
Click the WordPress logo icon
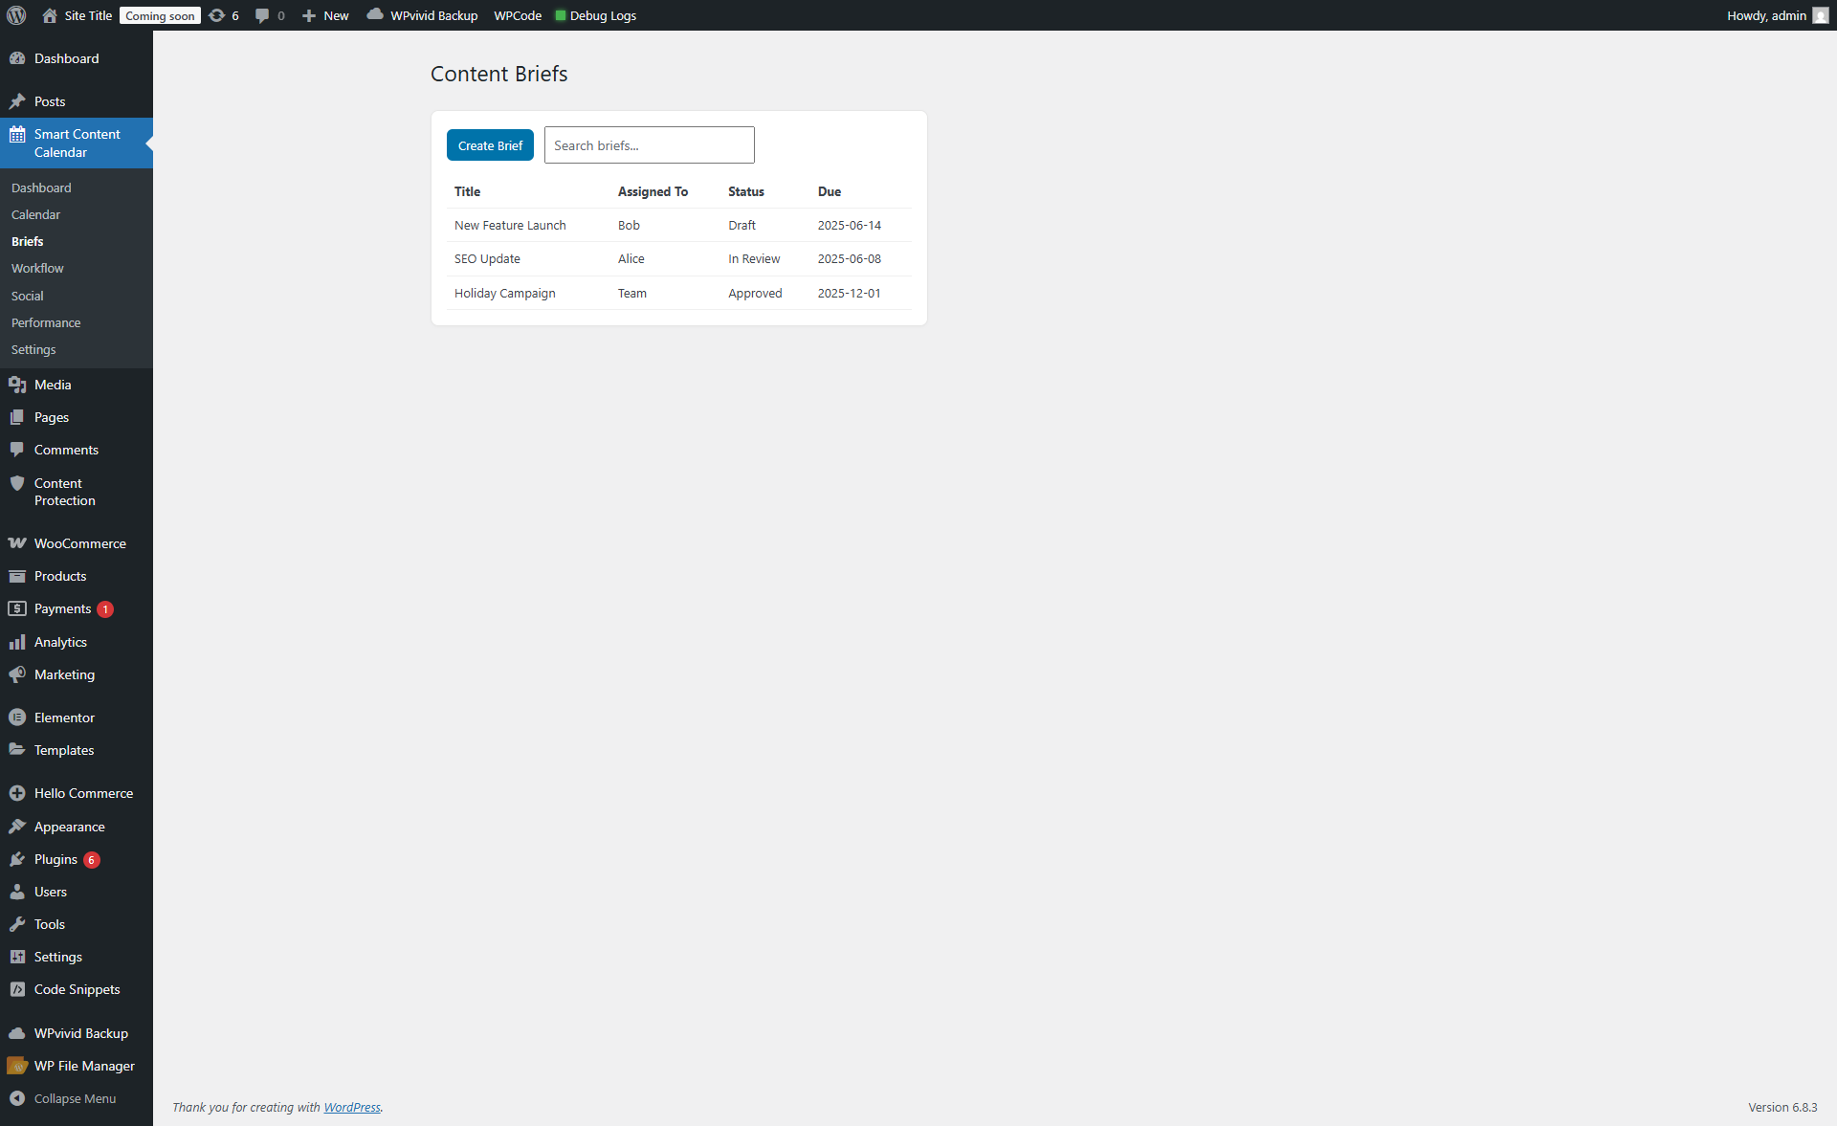click(16, 15)
